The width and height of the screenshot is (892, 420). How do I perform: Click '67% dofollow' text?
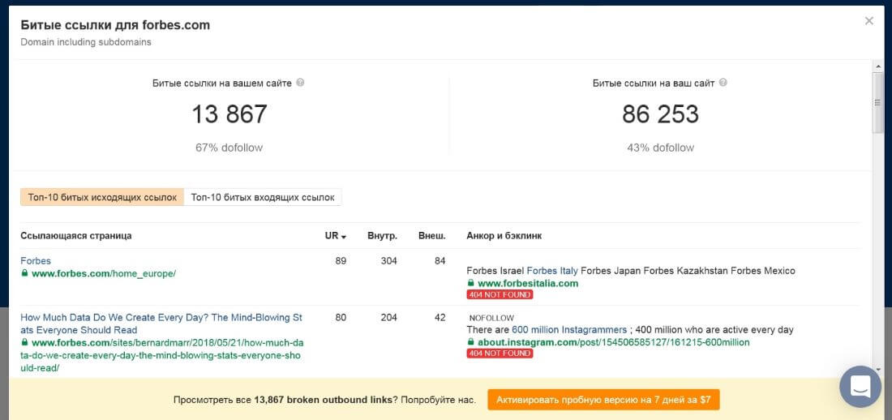(229, 148)
